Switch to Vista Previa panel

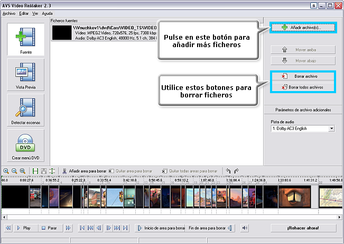(x=26, y=75)
